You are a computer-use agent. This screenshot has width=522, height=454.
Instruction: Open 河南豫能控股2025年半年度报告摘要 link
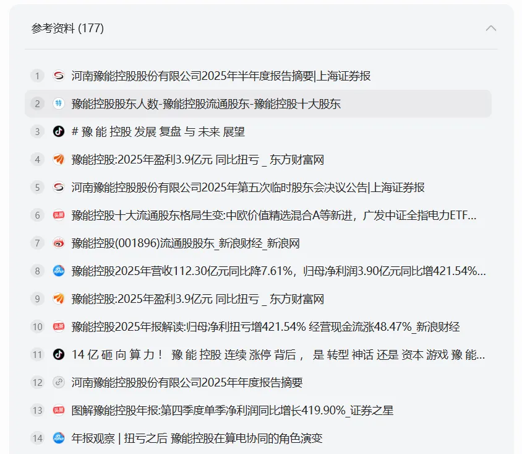tap(221, 76)
